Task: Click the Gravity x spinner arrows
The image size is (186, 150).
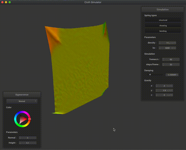Action: pyautogui.click(x=157, y=86)
